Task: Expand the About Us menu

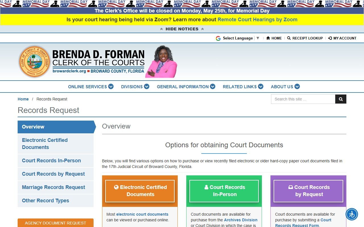Action: [x=285, y=87]
